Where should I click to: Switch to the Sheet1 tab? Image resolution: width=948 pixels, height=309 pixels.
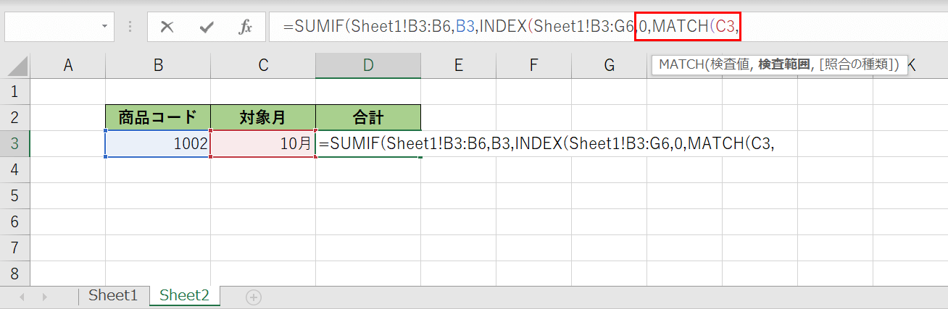click(x=112, y=295)
